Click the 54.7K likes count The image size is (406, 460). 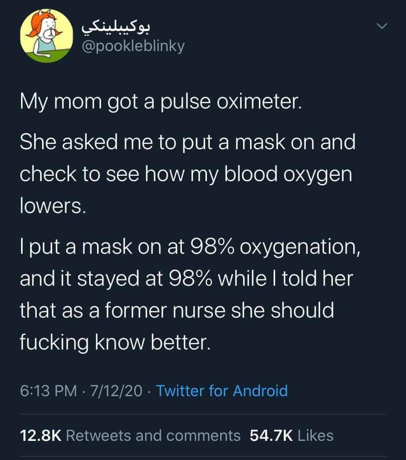tap(271, 435)
